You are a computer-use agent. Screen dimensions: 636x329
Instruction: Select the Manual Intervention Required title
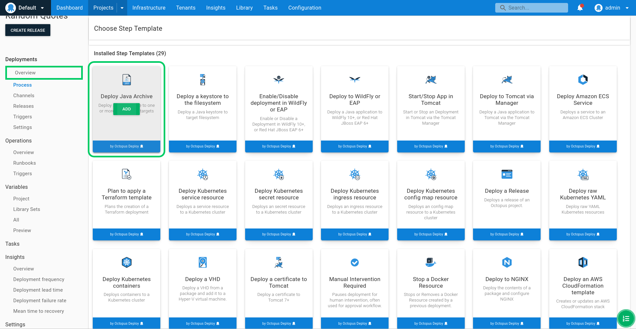(355, 282)
